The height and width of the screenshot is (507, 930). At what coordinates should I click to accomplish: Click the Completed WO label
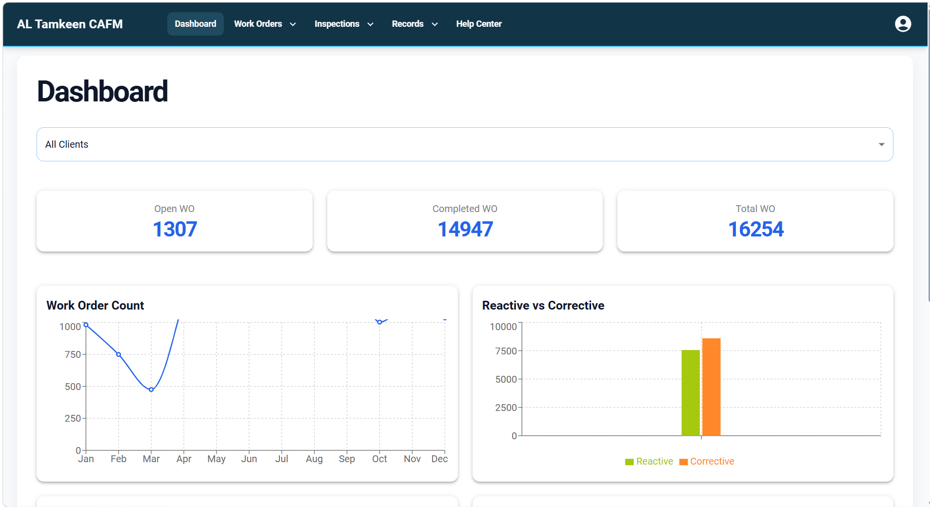coord(465,209)
